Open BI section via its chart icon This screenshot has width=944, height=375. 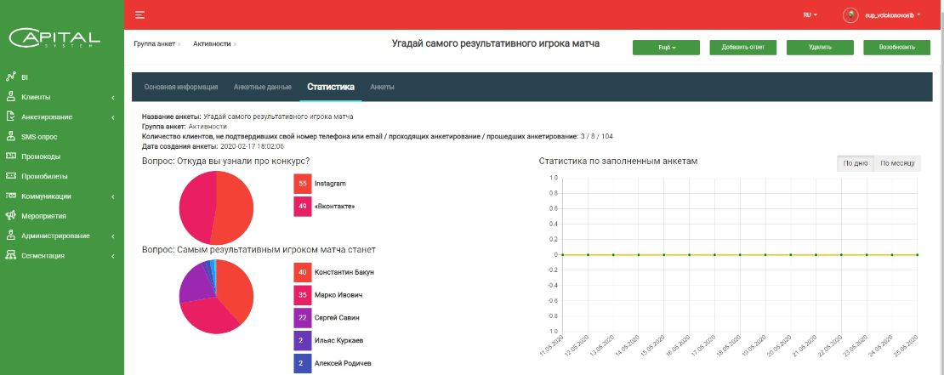pyautogui.click(x=10, y=77)
